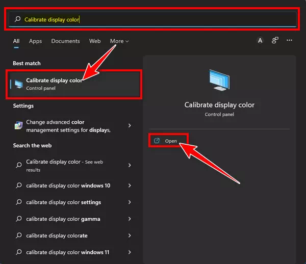The image size is (306, 264).
Task: Click the Calibrate display color search field
Action: coord(152,19)
